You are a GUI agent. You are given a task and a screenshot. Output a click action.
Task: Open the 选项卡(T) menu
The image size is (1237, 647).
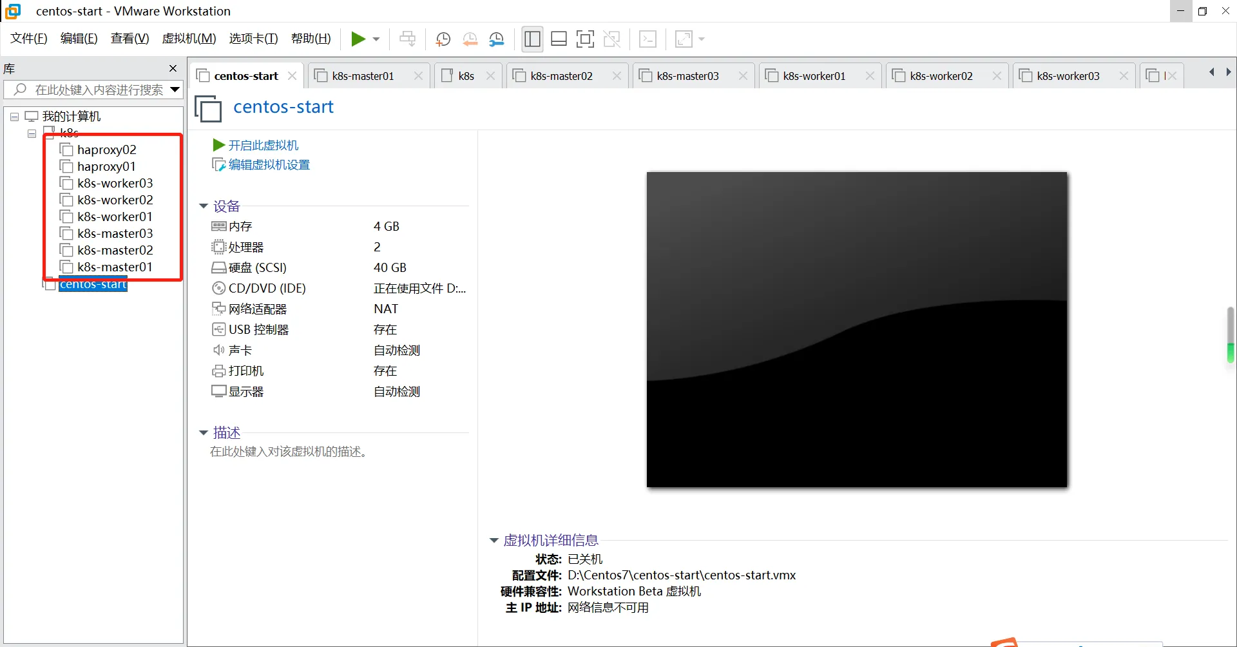point(253,39)
